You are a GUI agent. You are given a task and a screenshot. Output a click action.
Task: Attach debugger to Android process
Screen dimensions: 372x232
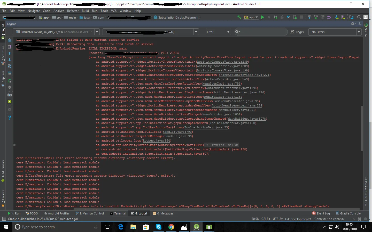[295, 17]
